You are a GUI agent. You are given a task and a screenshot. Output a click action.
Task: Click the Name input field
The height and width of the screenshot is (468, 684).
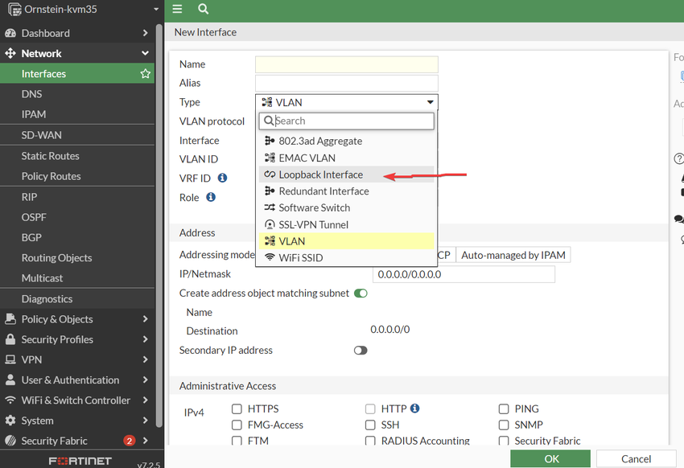point(346,64)
